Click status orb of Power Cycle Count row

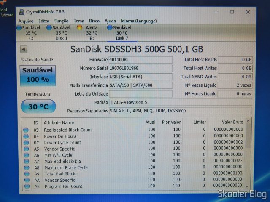pos(26,143)
